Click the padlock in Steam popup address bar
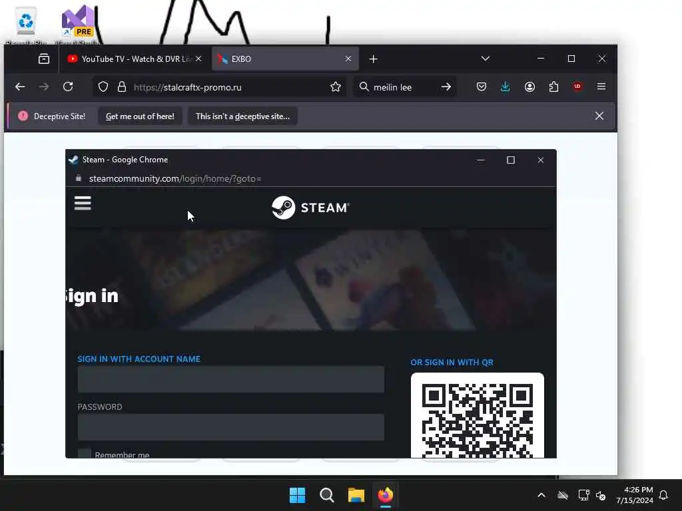The height and width of the screenshot is (511, 682). 79,178
